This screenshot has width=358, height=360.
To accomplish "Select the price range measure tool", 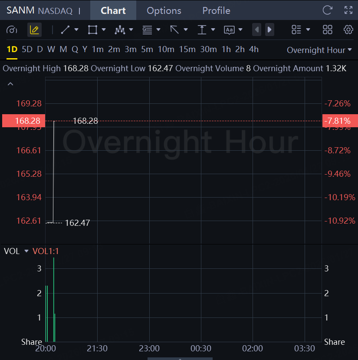I will pos(202,30).
